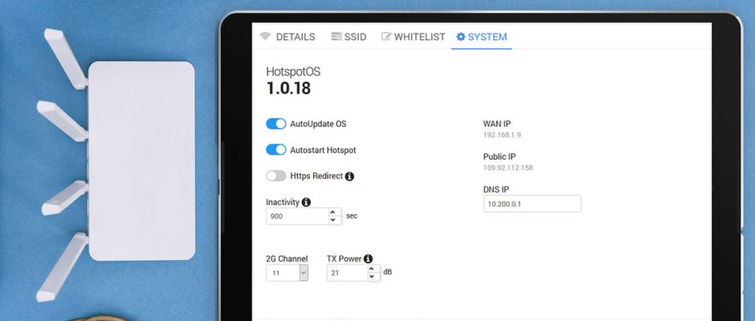The image size is (755, 321).
Task: Click the Autostart Hotspot label
Action: pos(323,150)
